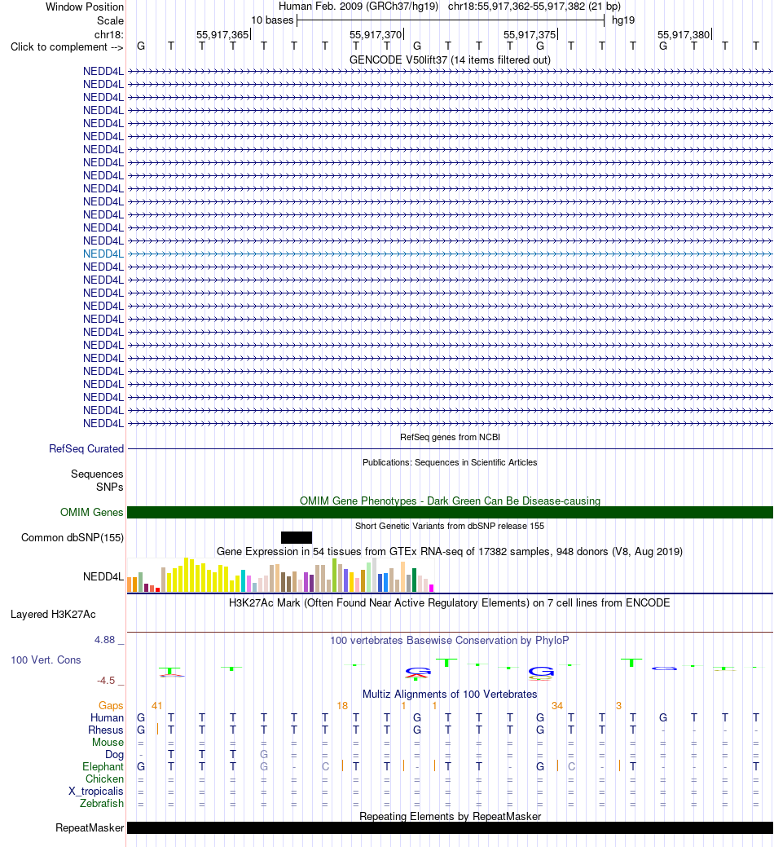Select the X_tropicalis alignment row label
The width and height of the screenshot is (774, 847).
click(95, 792)
